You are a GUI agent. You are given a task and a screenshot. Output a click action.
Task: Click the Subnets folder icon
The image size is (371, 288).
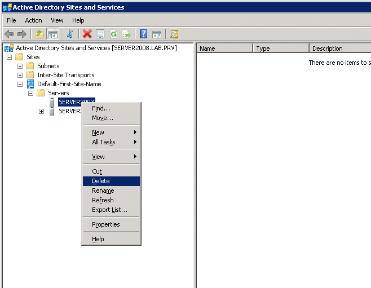click(30, 66)
